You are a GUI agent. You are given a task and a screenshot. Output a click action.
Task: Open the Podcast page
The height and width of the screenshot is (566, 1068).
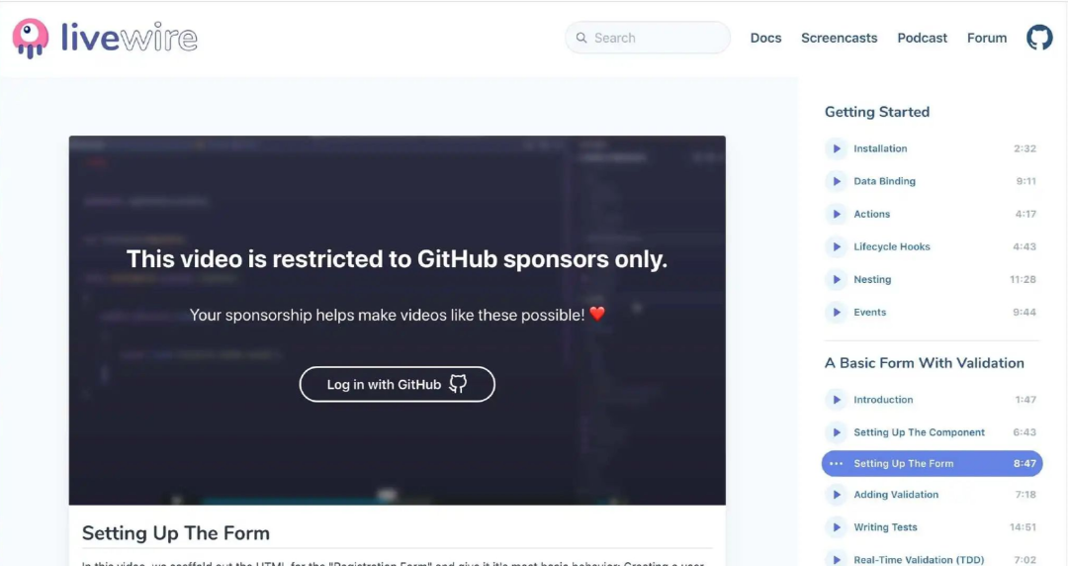[923, 39]
